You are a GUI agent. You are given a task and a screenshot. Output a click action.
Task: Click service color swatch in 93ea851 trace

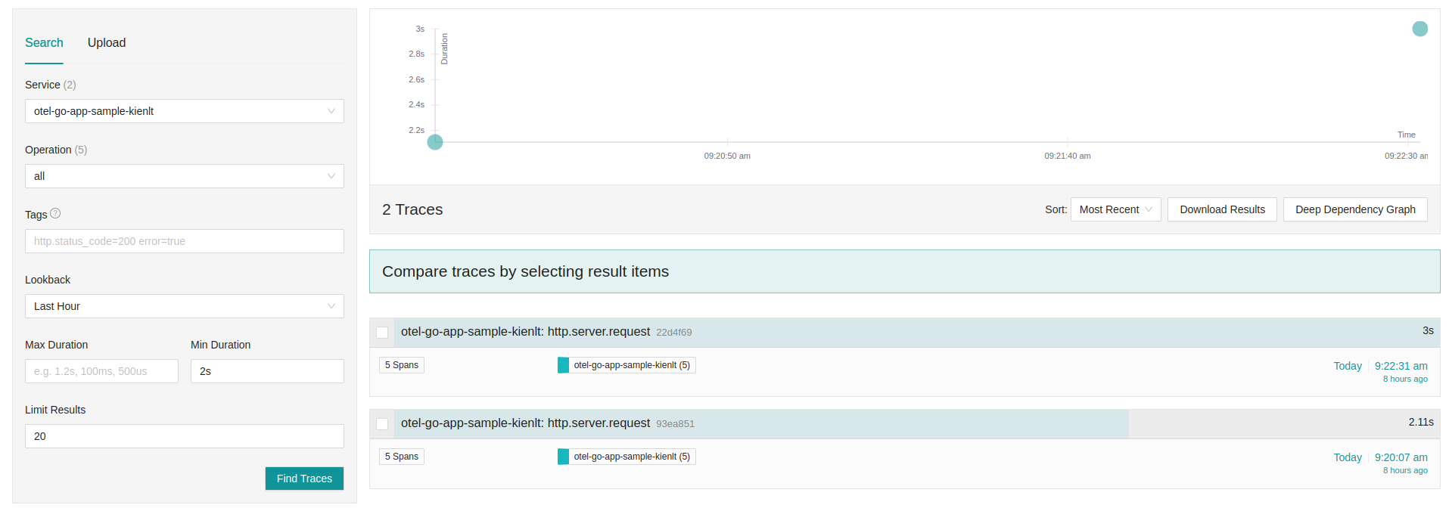coord(563,457)
